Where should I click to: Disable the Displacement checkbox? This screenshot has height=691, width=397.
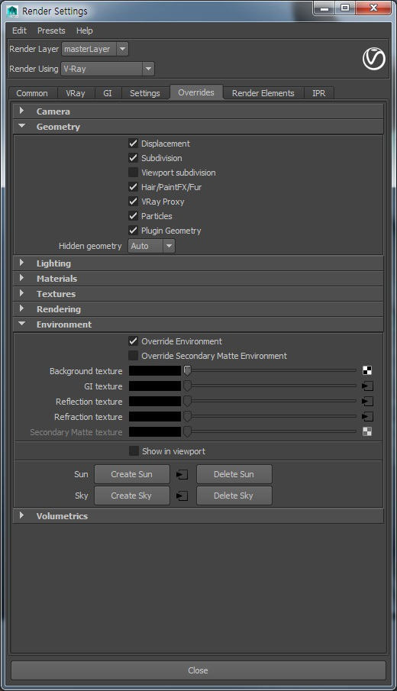tap(133, 144)
